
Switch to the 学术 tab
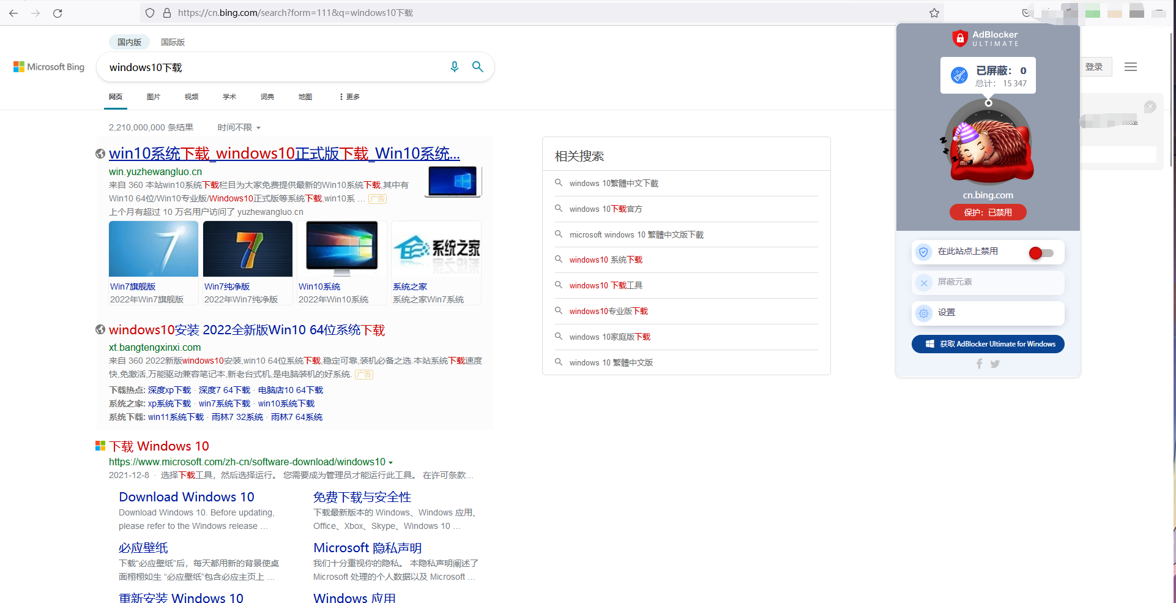click(229, 97)
